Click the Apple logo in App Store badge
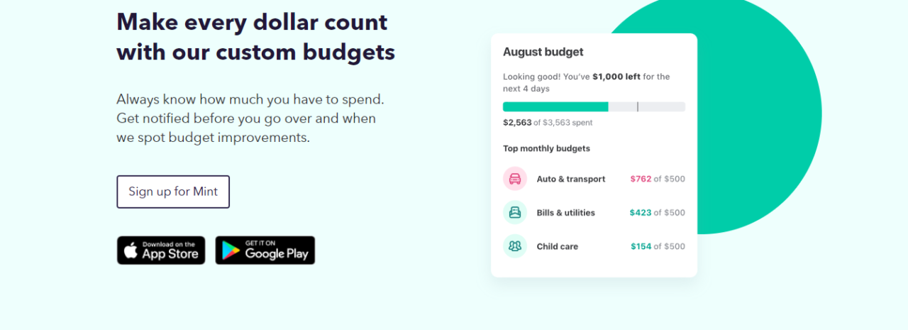 [x=131, y=251]
